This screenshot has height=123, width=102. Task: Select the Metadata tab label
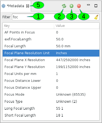pyautogui.click(x=15, y=6)
